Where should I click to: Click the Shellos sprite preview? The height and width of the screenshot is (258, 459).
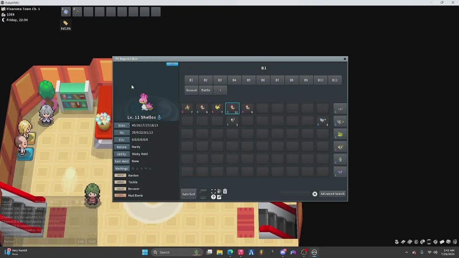click(146, 102)
